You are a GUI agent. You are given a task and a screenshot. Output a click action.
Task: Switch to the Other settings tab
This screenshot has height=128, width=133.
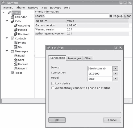[x=88, y=58]
